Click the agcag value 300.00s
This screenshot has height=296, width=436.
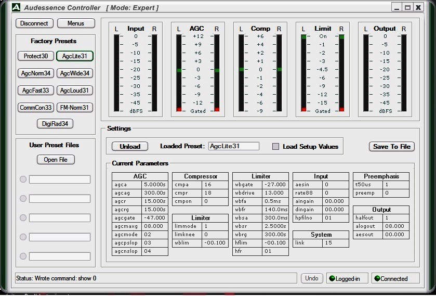pyautogui.click(x=155, y=193)
